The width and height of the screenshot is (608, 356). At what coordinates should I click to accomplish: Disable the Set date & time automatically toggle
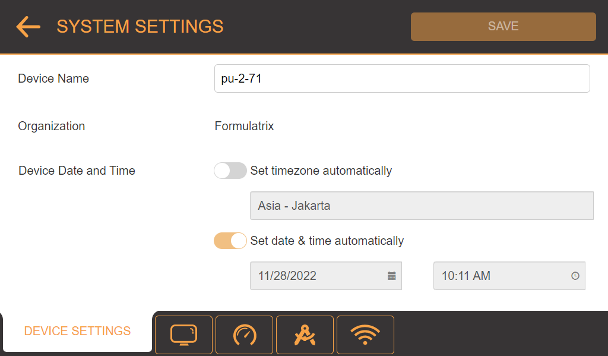[x=230, y=241]
